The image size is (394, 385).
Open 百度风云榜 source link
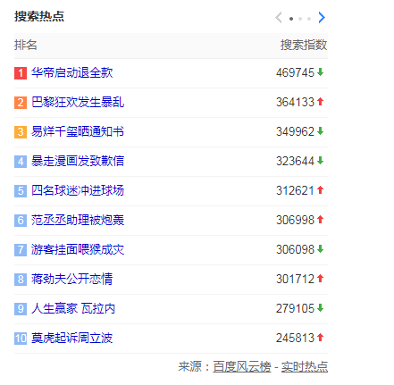pyautogui.click(x=242, y=366)
